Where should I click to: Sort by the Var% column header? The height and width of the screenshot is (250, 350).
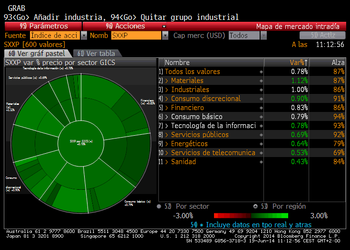point(286,63)
